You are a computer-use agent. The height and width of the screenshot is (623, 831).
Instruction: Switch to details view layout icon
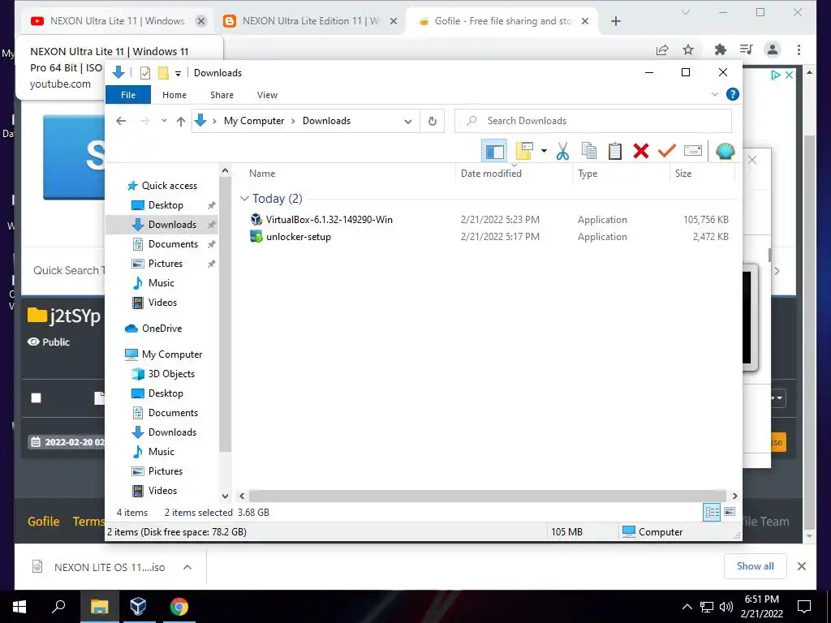(x=712, y=512)
